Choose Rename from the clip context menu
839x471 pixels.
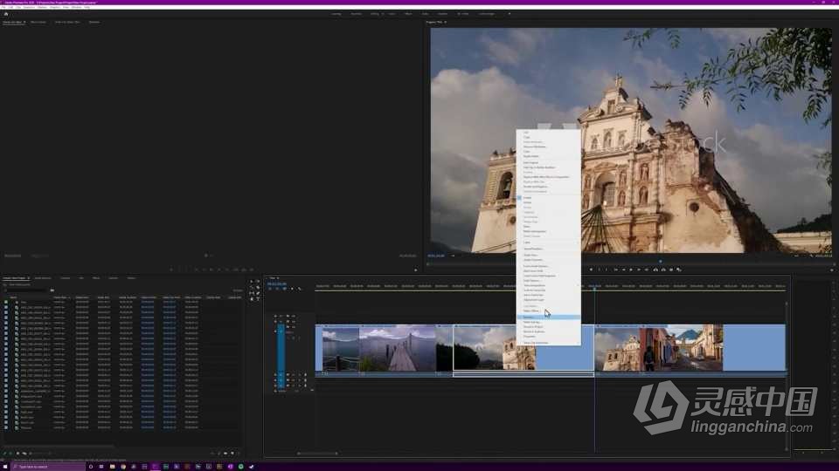(x=549, y=317)
